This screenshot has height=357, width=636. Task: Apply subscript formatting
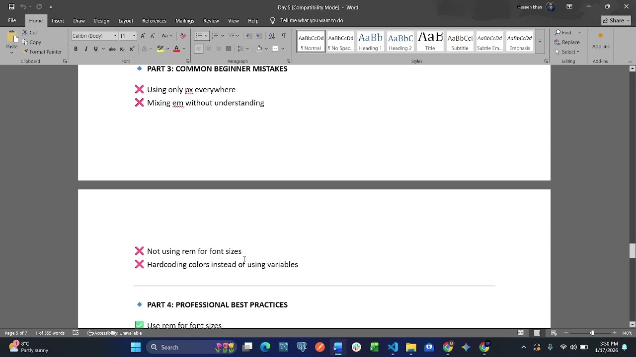coord(122,49)
